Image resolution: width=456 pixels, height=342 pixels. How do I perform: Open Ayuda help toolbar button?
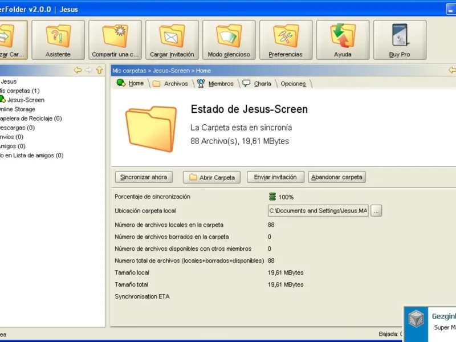(x=343, y=40)
